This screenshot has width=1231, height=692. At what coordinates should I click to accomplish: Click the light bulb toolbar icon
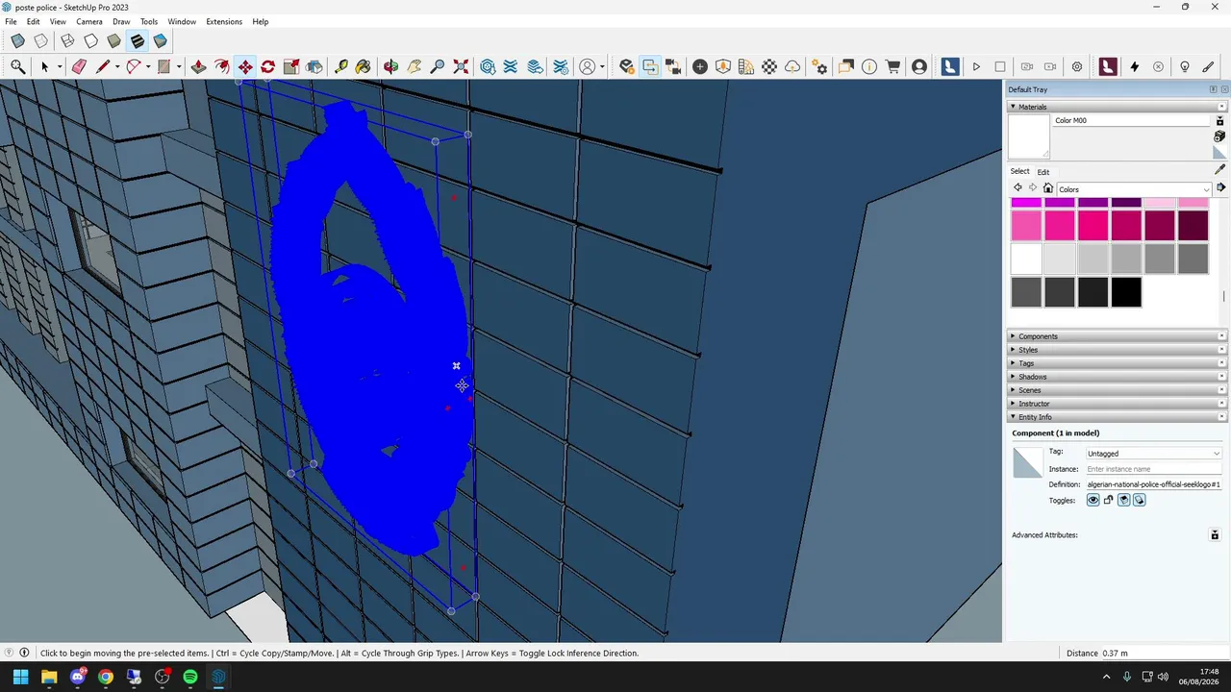point(1185,66)
